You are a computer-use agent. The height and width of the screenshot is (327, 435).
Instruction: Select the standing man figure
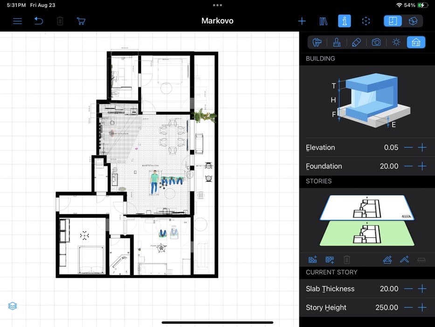[154, 182]
